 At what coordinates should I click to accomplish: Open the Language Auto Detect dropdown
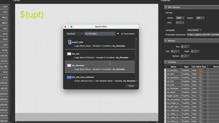click(194, 30)
